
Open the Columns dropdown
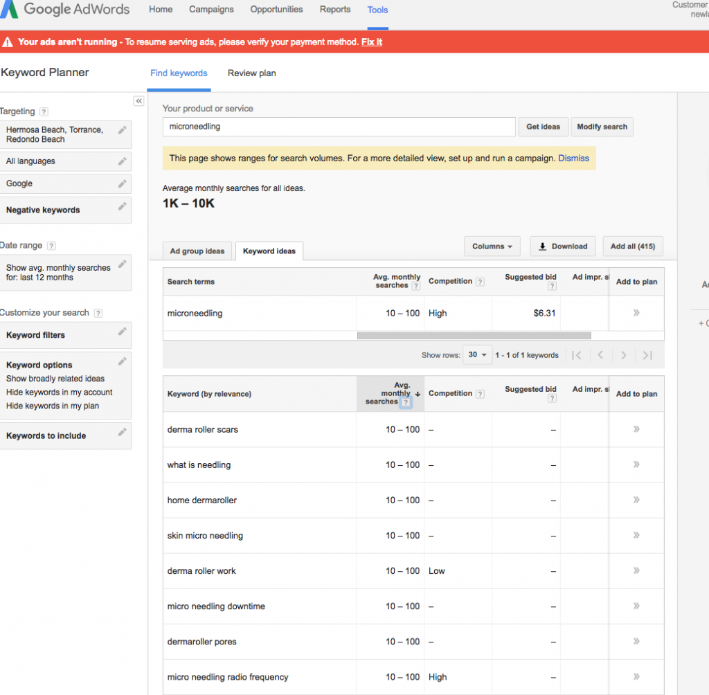tap(492, 246)
